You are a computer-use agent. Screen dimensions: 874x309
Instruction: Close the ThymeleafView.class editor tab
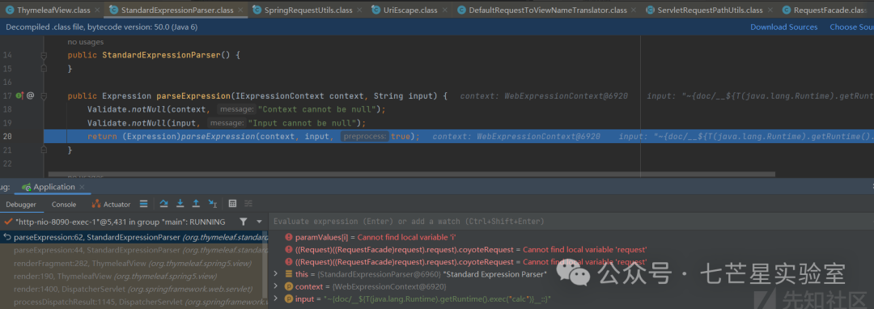[x=97, y=10]
